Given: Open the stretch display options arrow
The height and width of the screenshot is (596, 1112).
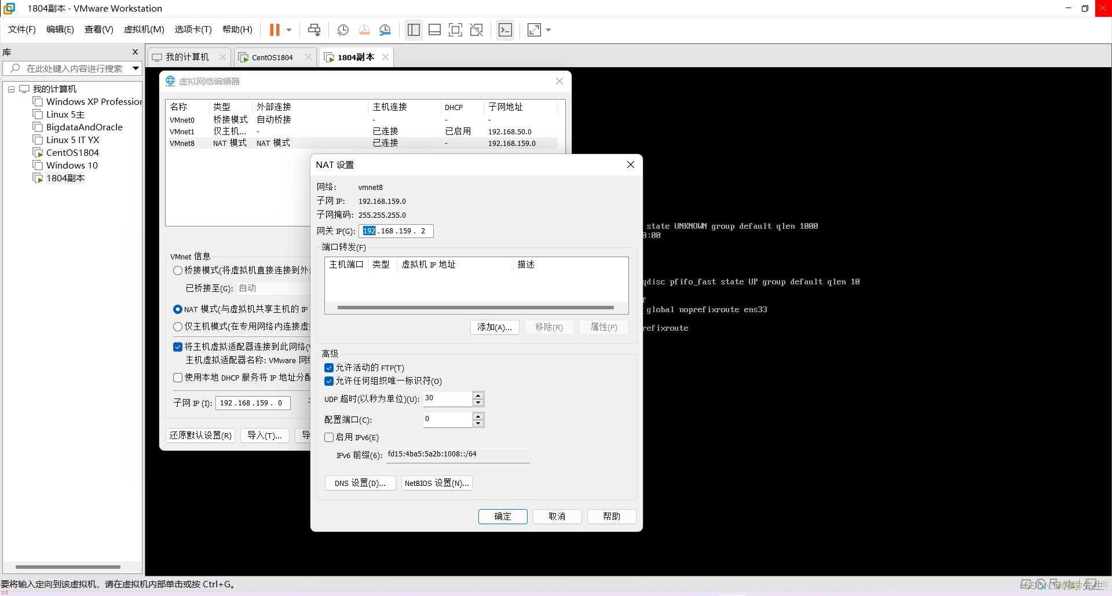Looking at the screenshot, I should [548, 30].
